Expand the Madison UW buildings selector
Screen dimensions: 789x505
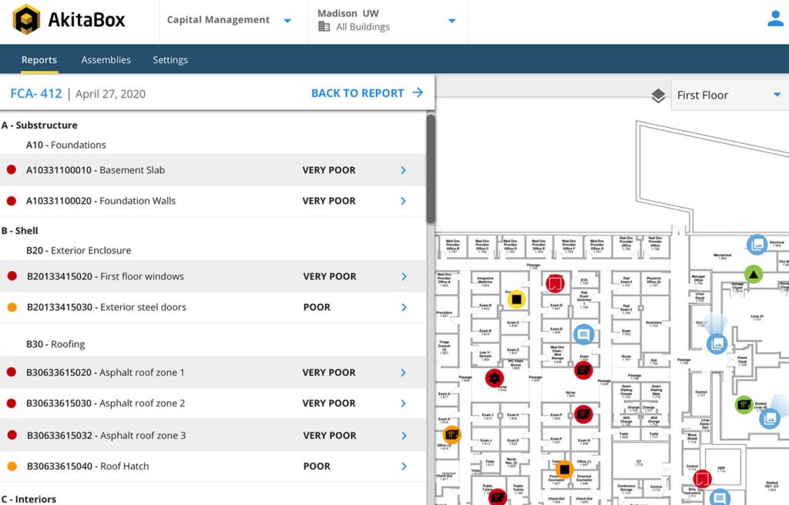(387, 21)
